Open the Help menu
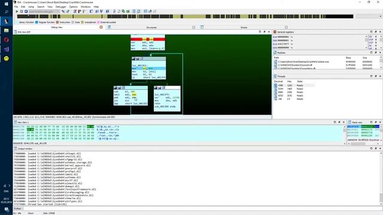This screenshot has width=383, height=215. [96, 7]
